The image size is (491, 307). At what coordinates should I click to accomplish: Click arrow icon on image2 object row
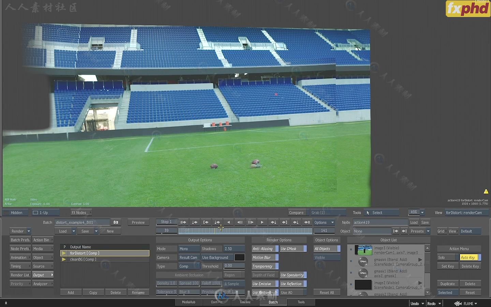(x=420, y=283)
